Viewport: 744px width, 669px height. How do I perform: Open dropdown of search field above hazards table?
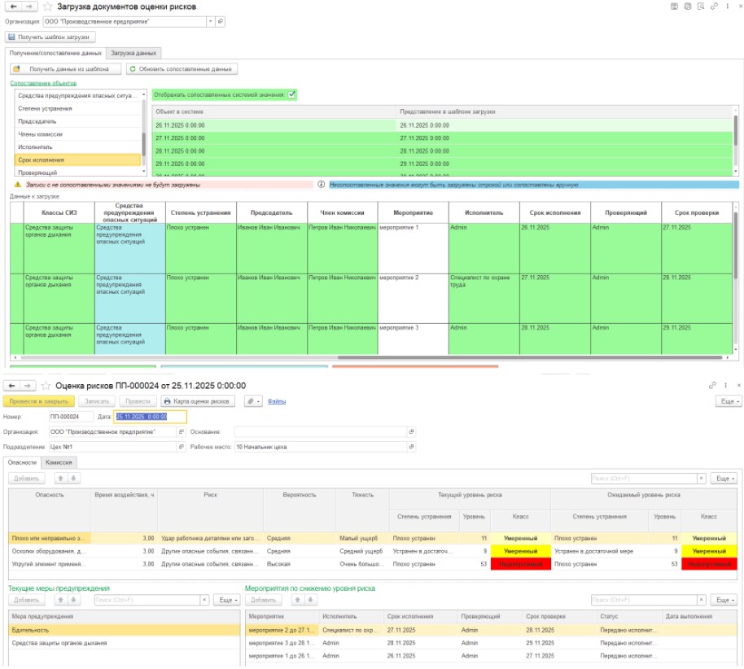[x=702, y=479]
